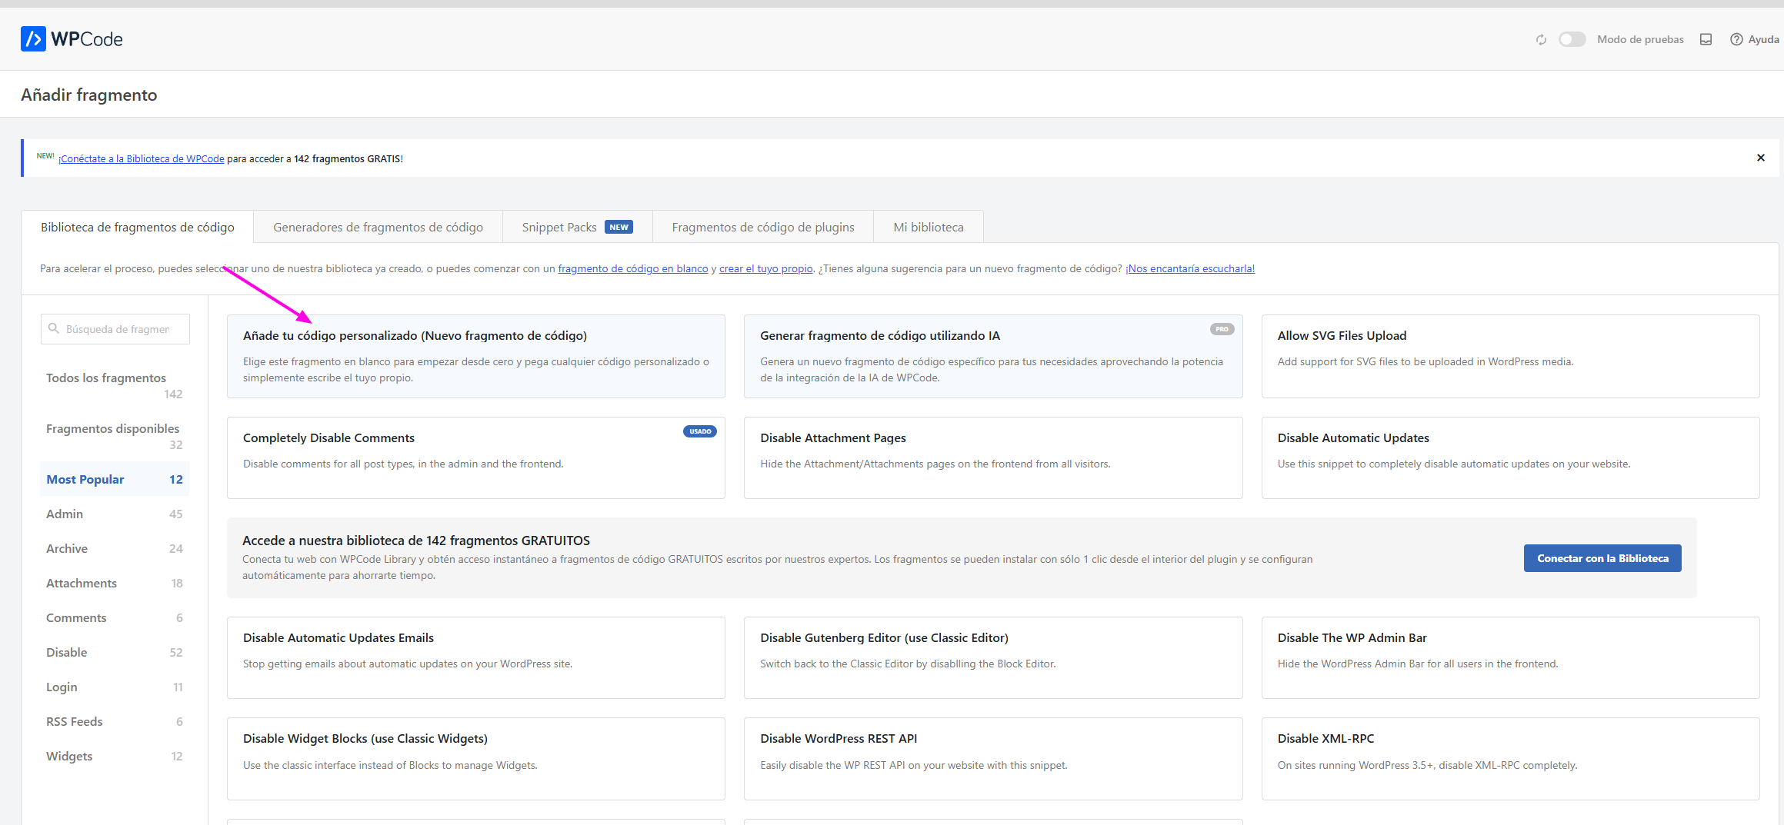
Task: Open the Snippet Packs tab
Action: pyautogui.click(x=577, y=228)
